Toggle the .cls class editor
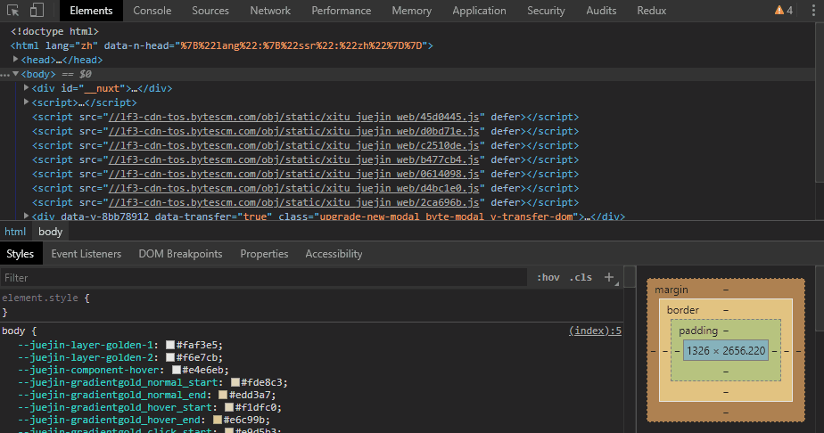 (581, 277)
